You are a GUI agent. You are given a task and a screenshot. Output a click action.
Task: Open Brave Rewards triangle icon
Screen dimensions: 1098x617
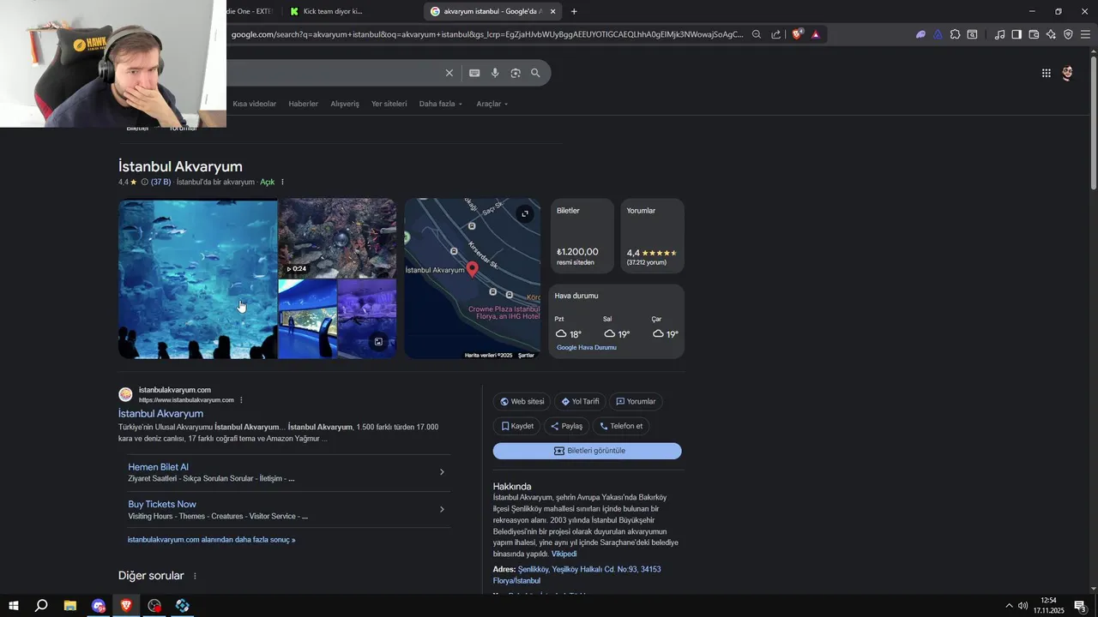(x=815, y=34)
